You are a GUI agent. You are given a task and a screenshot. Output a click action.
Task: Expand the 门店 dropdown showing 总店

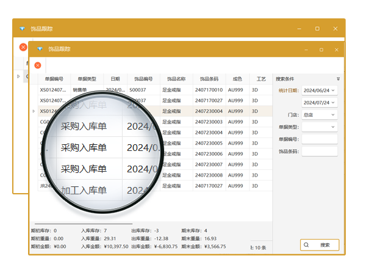(333, 115)
